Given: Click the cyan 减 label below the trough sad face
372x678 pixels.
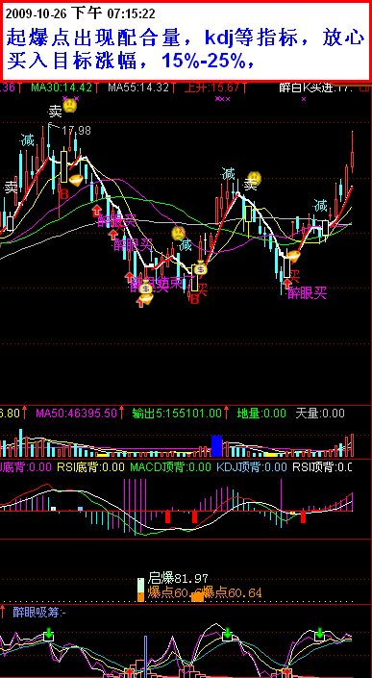Looking at the screenshot, I should click(185, 245).
